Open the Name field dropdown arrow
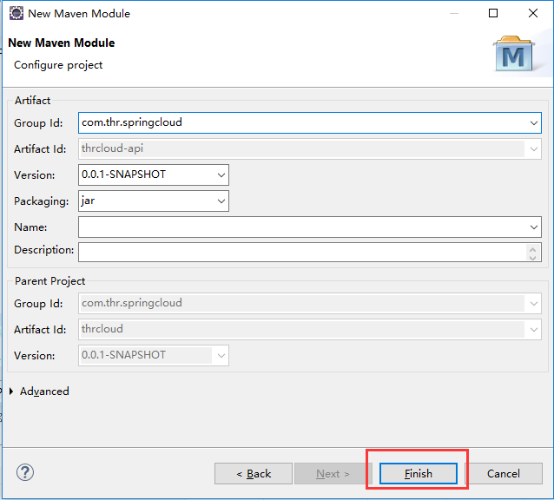The width and height of the screenshot is (554, 500). pyautogui.click(x=533, y=227)
